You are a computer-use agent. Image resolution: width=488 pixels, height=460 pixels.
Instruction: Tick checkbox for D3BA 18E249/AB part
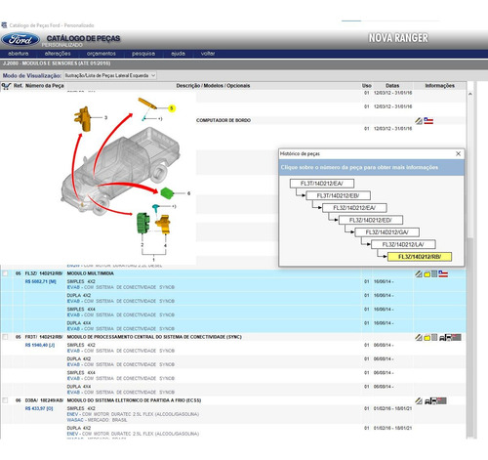5,400
